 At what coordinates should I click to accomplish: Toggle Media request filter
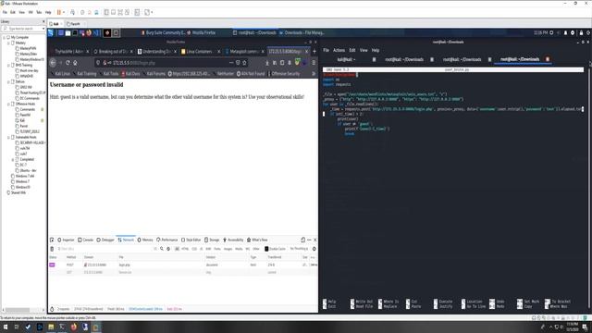239,249
